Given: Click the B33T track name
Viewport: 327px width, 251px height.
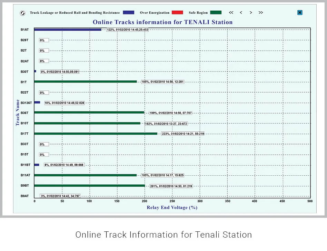Looking at the screenshot, I should point(24,144).
